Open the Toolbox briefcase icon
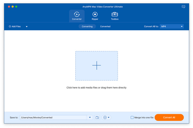Image resolution: width=193 pixels, height=128 pixels. coord(115,14)
